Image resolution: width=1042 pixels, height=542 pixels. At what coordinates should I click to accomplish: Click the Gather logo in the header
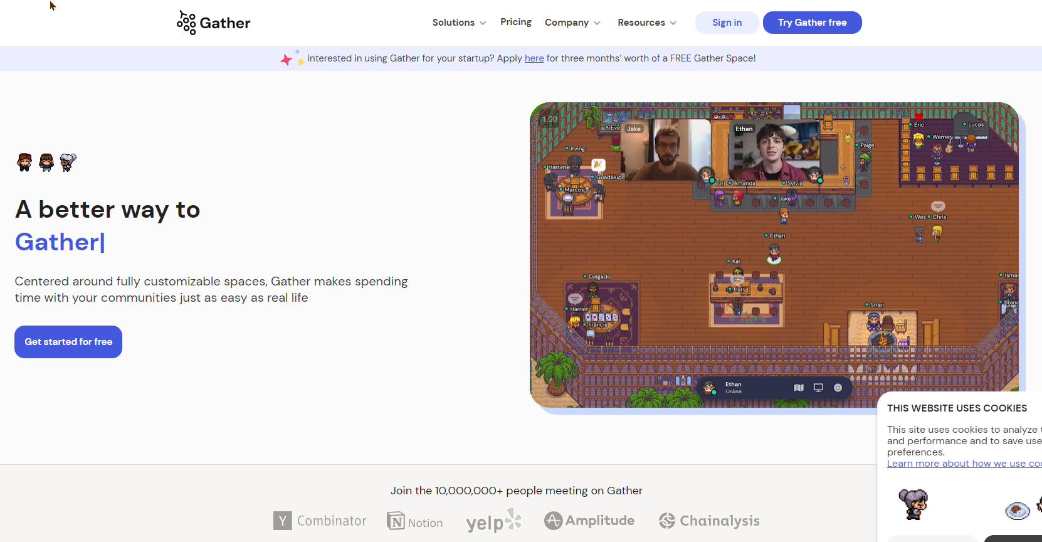[213, 23]
